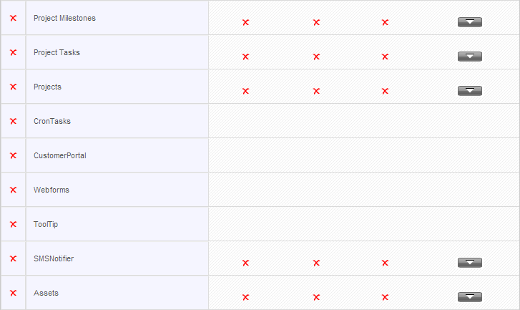This screenshot has height=310, width=520.
Task: Toggle the red X beside Project Tasks
Action: (14, 52)
